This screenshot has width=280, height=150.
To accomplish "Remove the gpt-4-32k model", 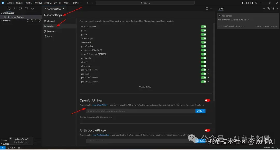I will tap(208, 74).
